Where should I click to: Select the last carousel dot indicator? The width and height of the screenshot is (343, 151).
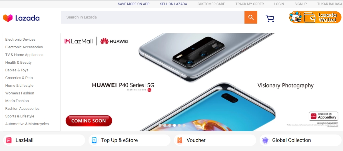pos(184,125)
